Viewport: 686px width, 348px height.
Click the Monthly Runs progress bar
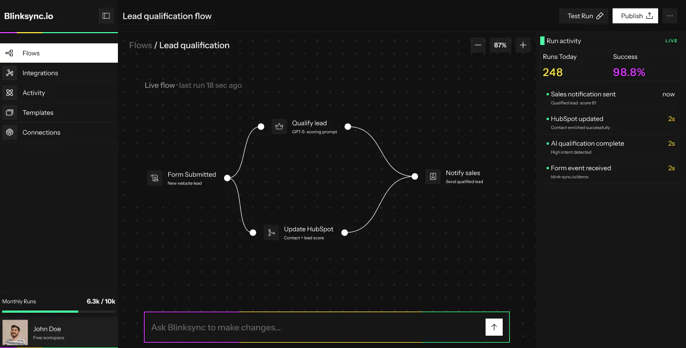(59, 312)
